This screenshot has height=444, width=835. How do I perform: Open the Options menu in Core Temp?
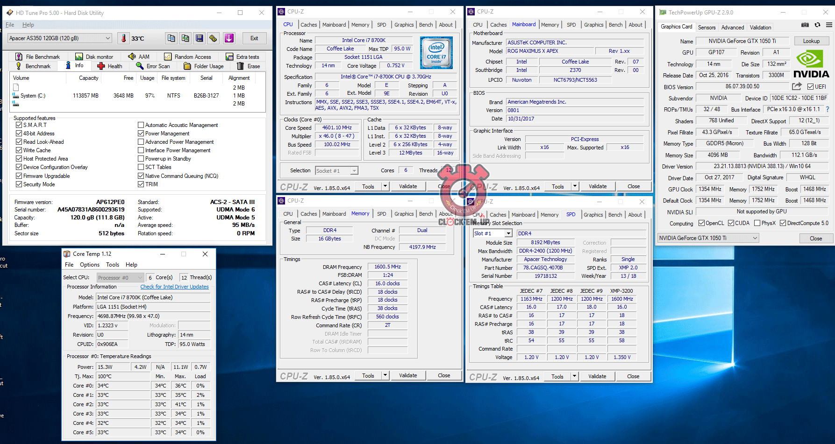click(90, 265)
